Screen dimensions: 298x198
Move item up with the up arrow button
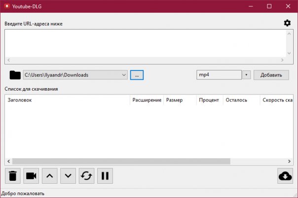[50, 176]
